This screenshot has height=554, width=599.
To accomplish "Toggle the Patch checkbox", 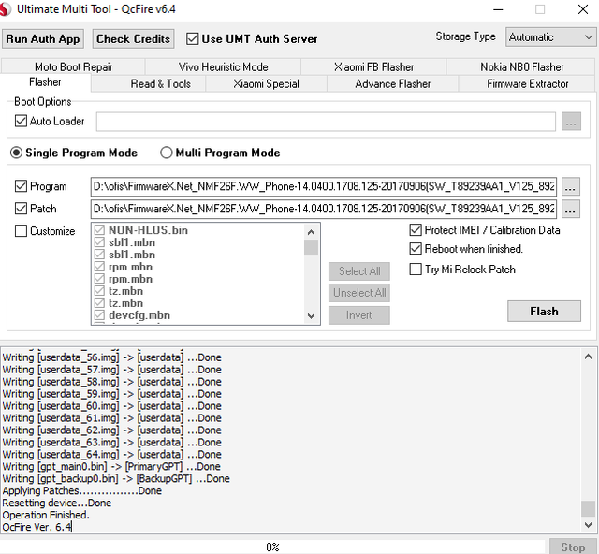I will point(21,209).
